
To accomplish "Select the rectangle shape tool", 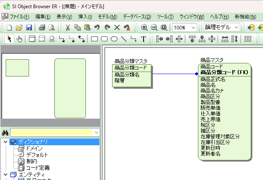I will pos(94,39).
